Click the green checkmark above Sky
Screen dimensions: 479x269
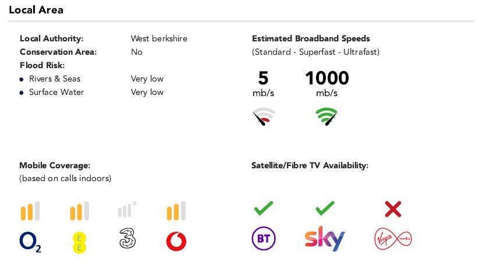click(325, 208)
